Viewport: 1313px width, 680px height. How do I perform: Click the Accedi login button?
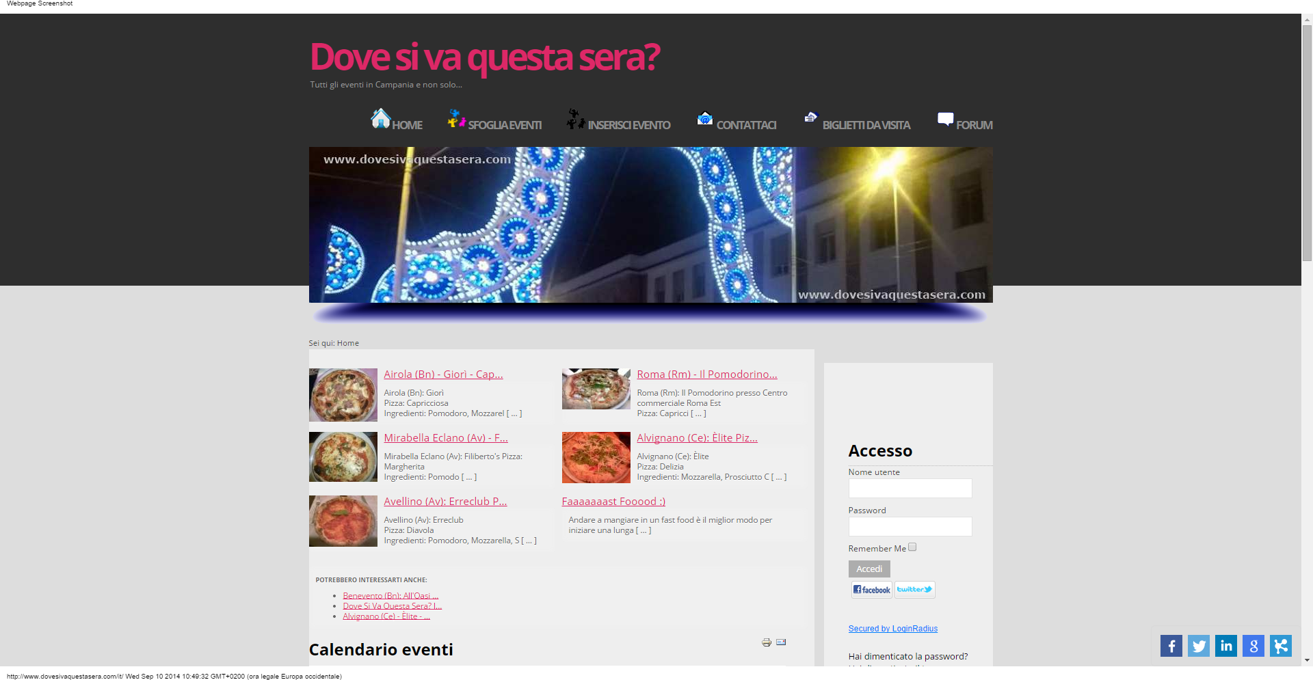(869, 569)
